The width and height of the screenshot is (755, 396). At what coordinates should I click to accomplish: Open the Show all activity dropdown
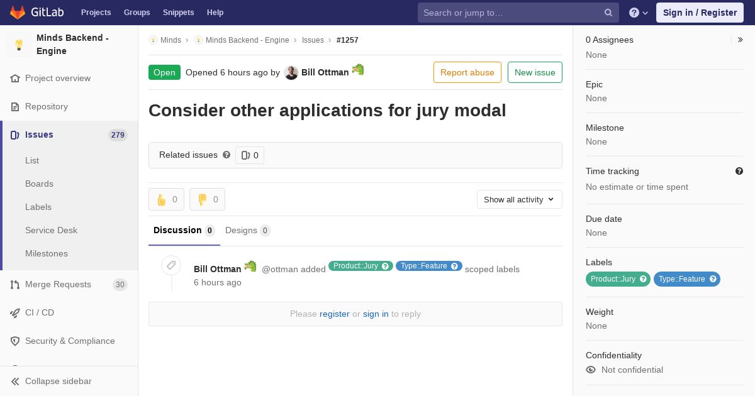pyautogui.click(x=520, y=199)
